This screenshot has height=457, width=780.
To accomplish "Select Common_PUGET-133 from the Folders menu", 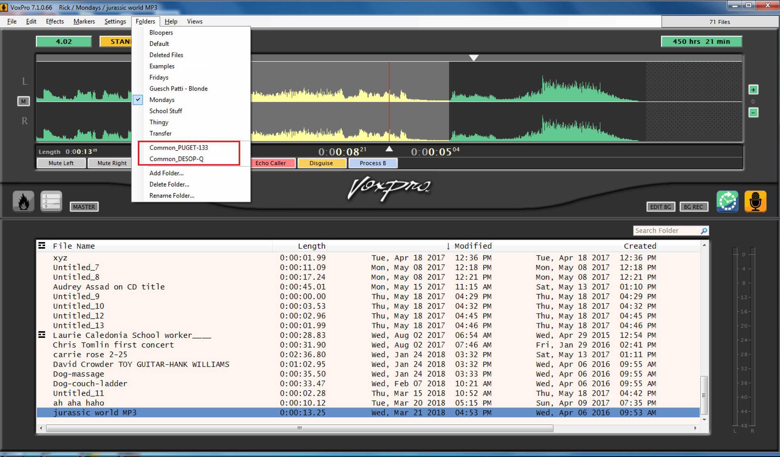I will click(x=179, y=147).
